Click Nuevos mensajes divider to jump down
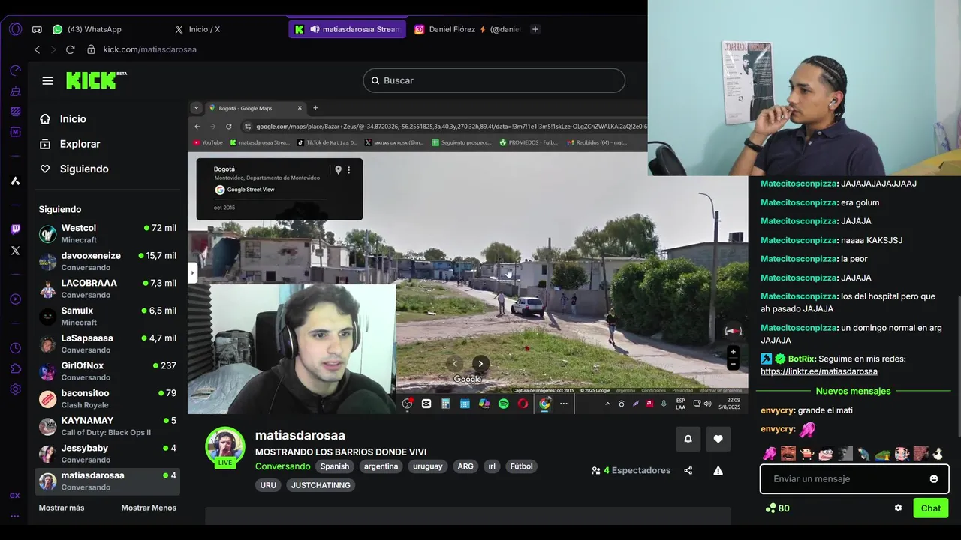961x540 pixels. (853, 391)
